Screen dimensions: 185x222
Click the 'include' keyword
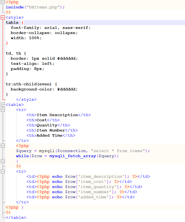coord(15,7)
